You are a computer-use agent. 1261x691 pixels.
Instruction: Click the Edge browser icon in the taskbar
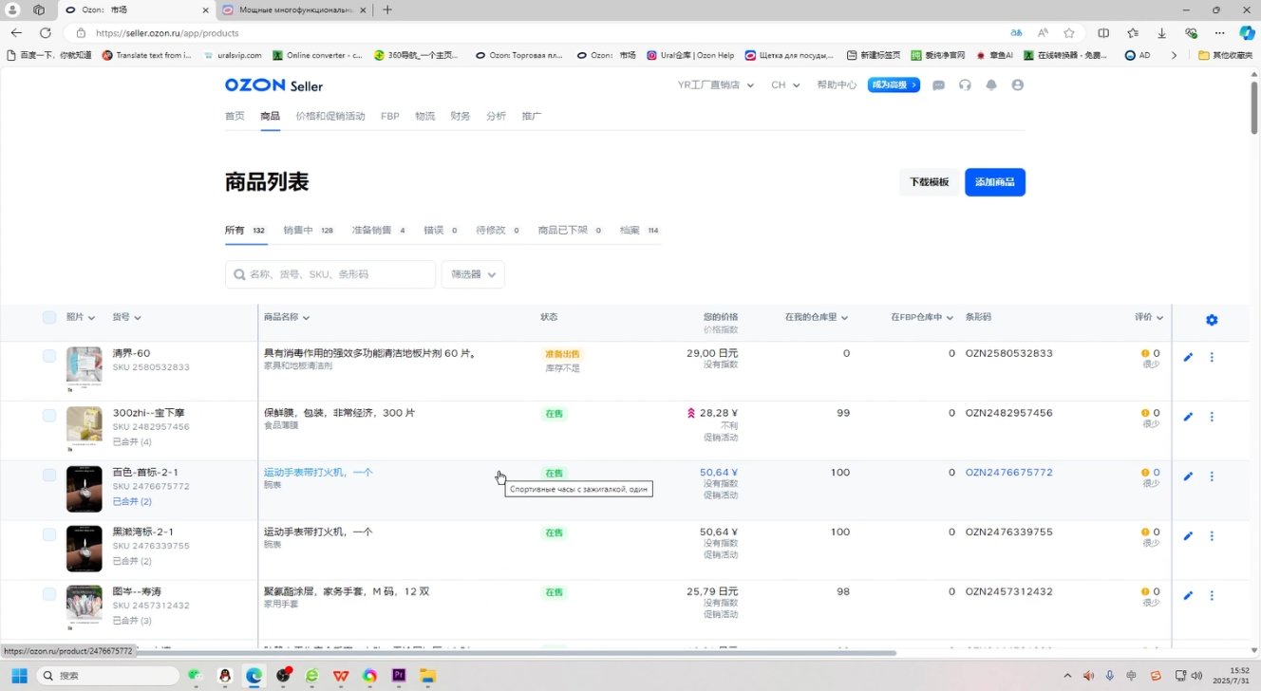(253, 675)
